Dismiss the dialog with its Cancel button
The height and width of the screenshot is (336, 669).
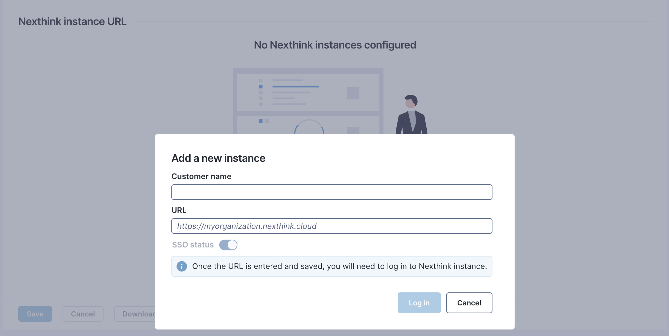click(469, 303)
